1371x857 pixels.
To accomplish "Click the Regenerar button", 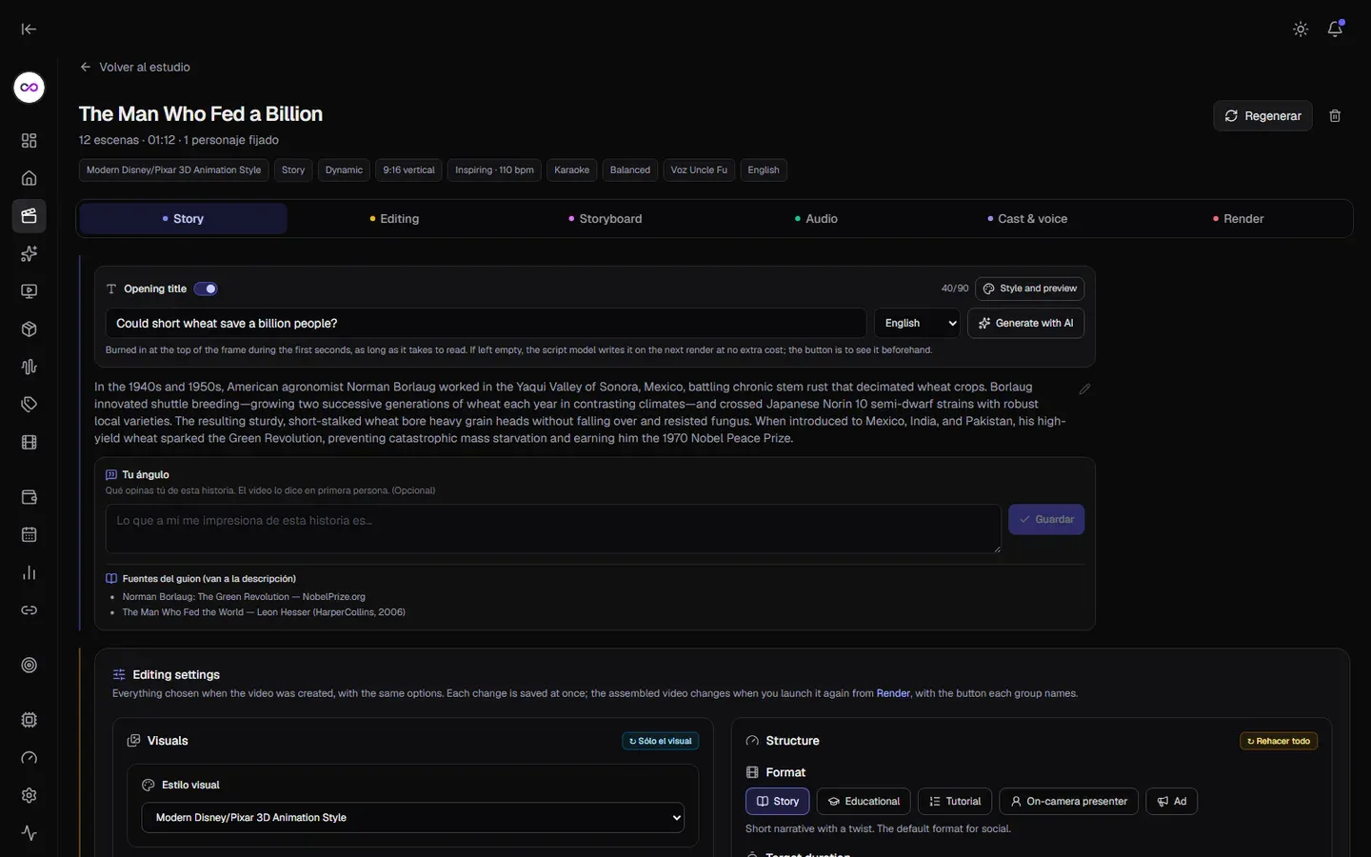I will pos(1262,116).
